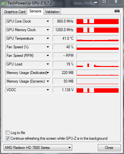
Task: Switch to the Graphics Card tab
Action: (x=15, y=12)
